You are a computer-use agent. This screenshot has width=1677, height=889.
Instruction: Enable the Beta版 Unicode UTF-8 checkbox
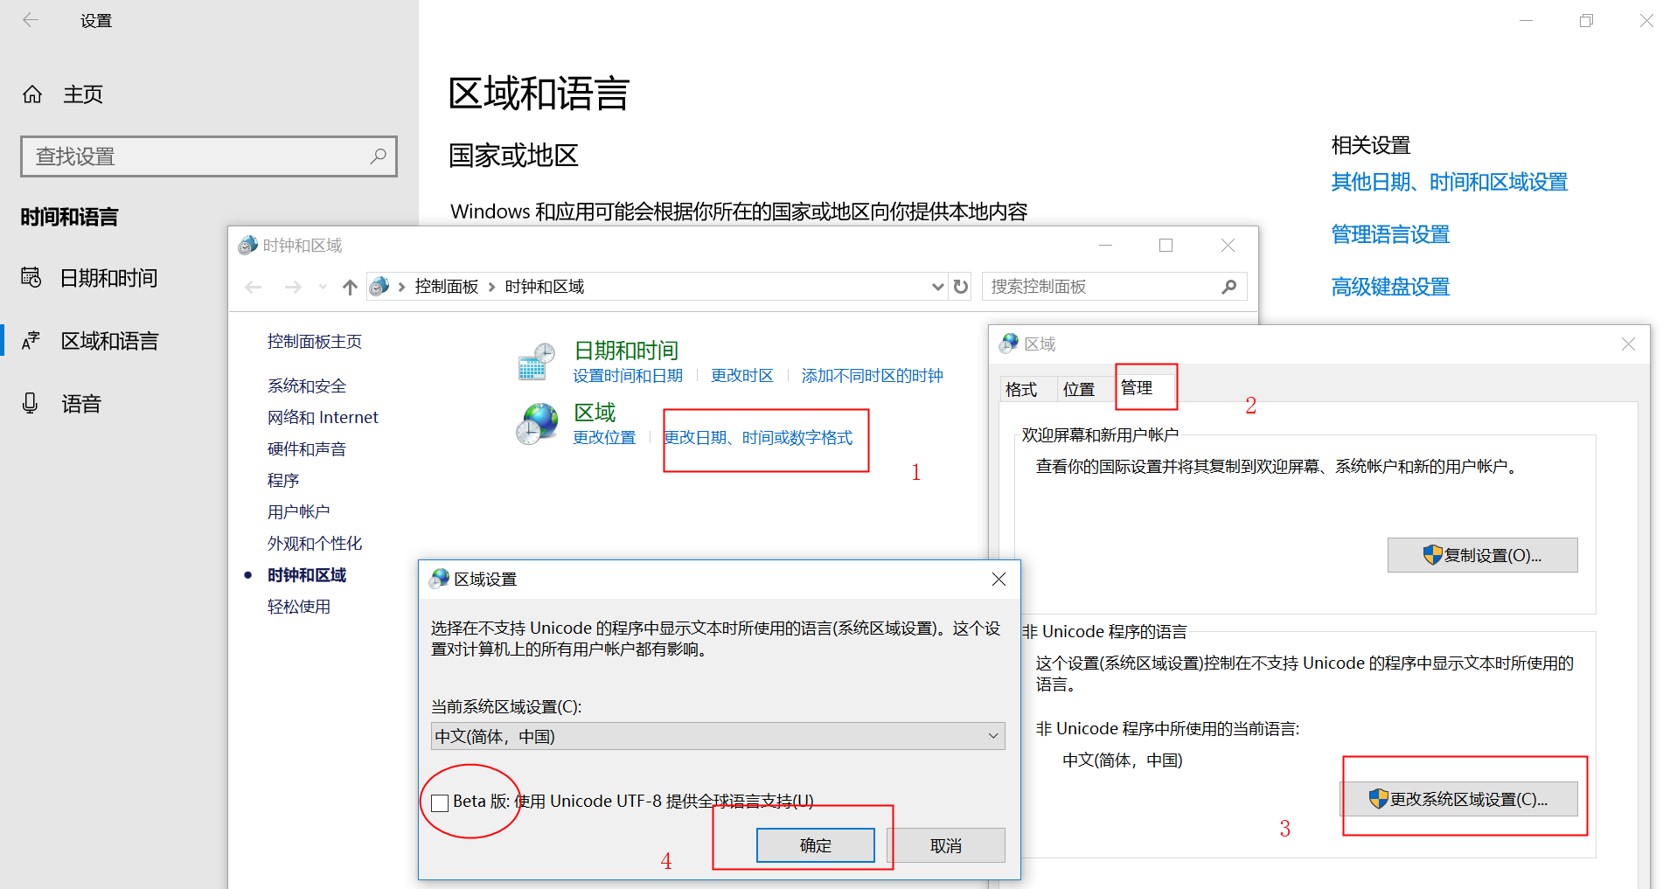pos(440,801)
